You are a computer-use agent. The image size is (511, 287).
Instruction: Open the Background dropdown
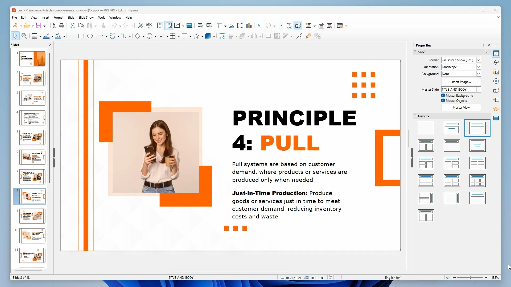click(479, 74)
